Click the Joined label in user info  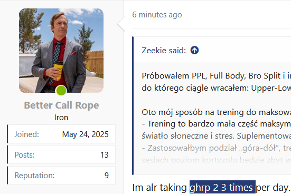click(x=27, y=134)
